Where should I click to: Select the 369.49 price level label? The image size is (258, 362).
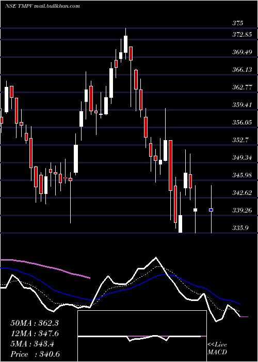242,52
